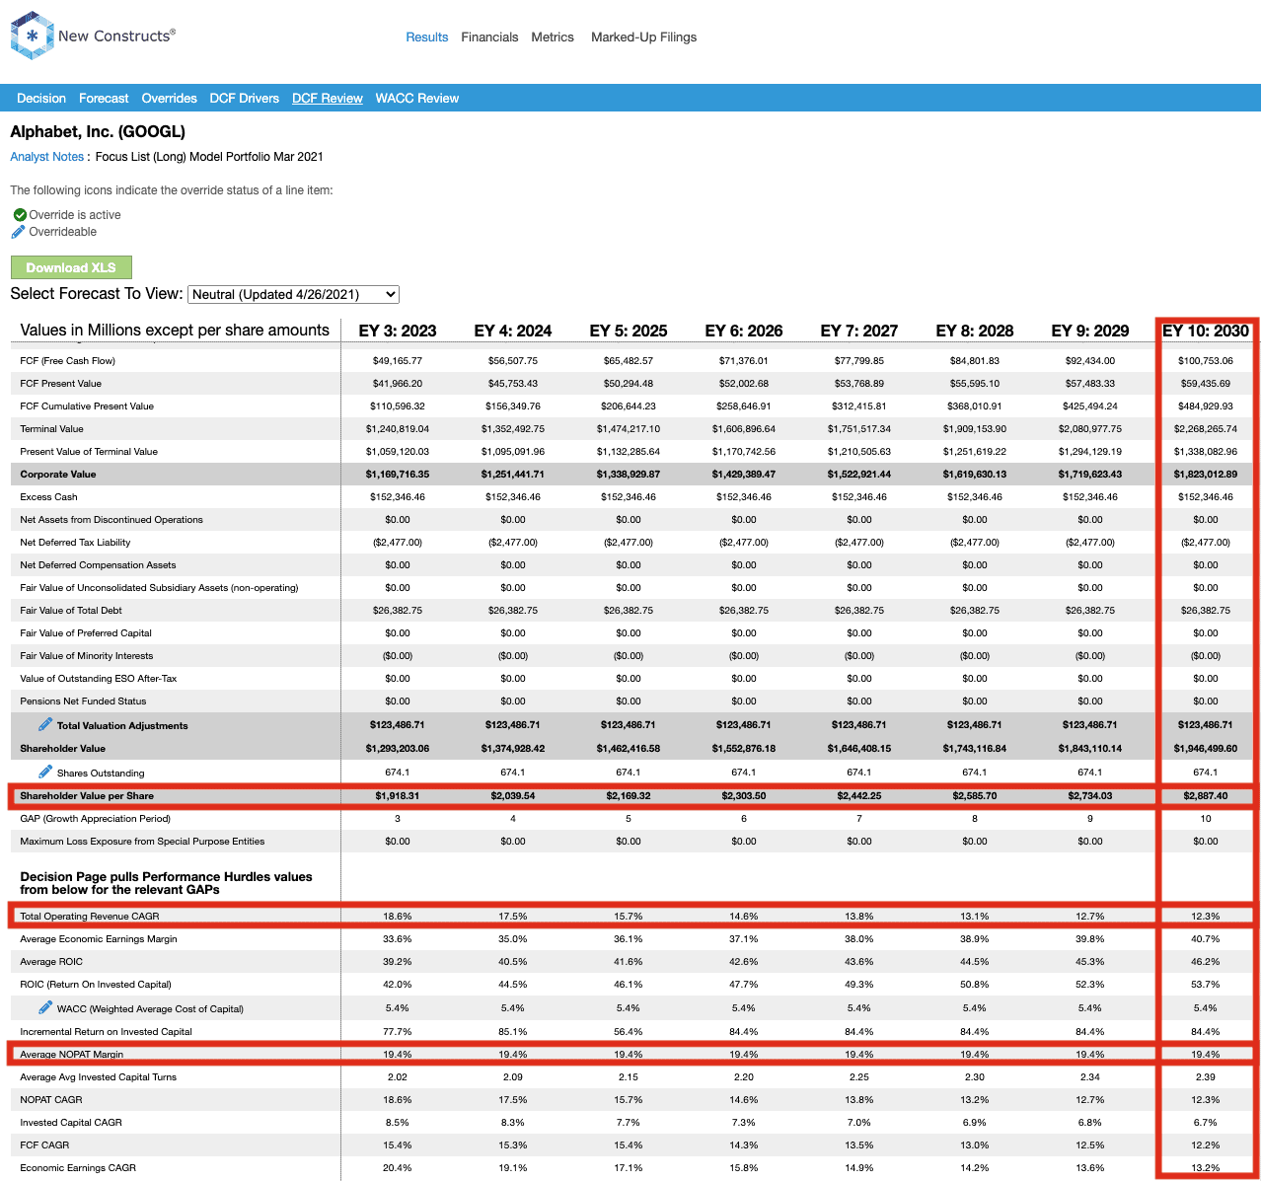Click the Overrideable pencil legend icon
This screenshot has width=1261, height=1181.
click(18, 232)
